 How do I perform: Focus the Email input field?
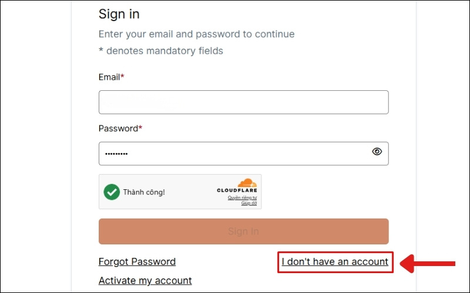[243, 102]
